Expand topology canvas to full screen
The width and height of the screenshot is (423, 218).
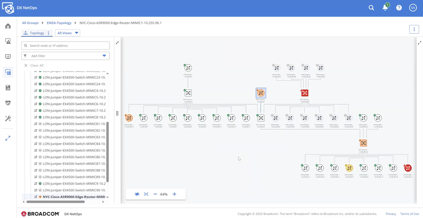420,43
